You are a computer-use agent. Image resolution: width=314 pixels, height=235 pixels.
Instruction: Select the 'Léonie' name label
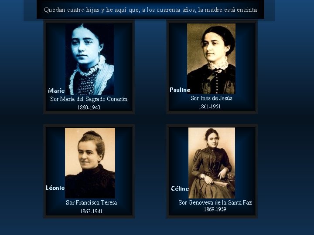point(55,188)
